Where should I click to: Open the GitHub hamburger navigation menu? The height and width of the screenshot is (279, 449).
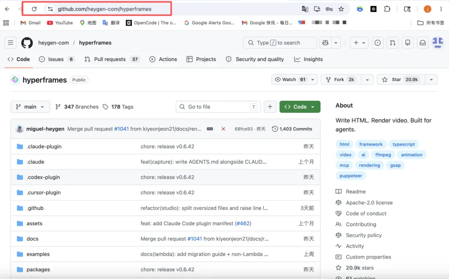point(10,43)
